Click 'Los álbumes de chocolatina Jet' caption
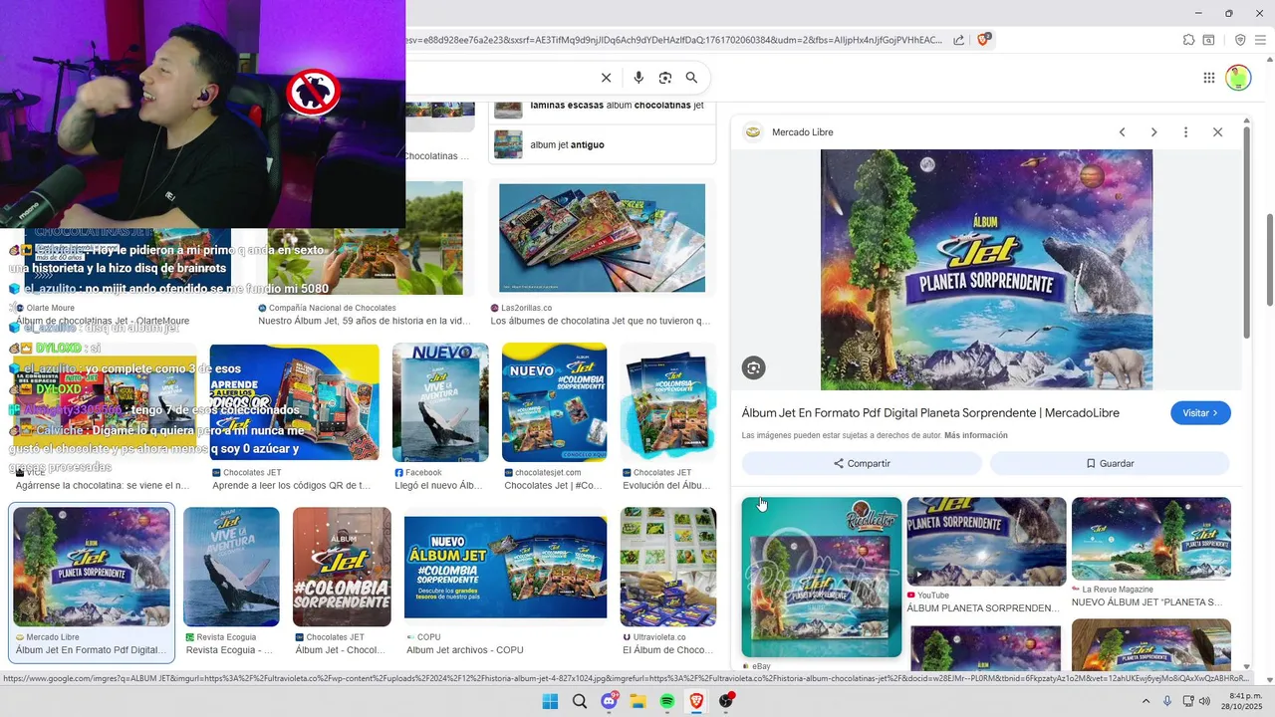The height and width of the screenshot is (717, 1275). 601,321
